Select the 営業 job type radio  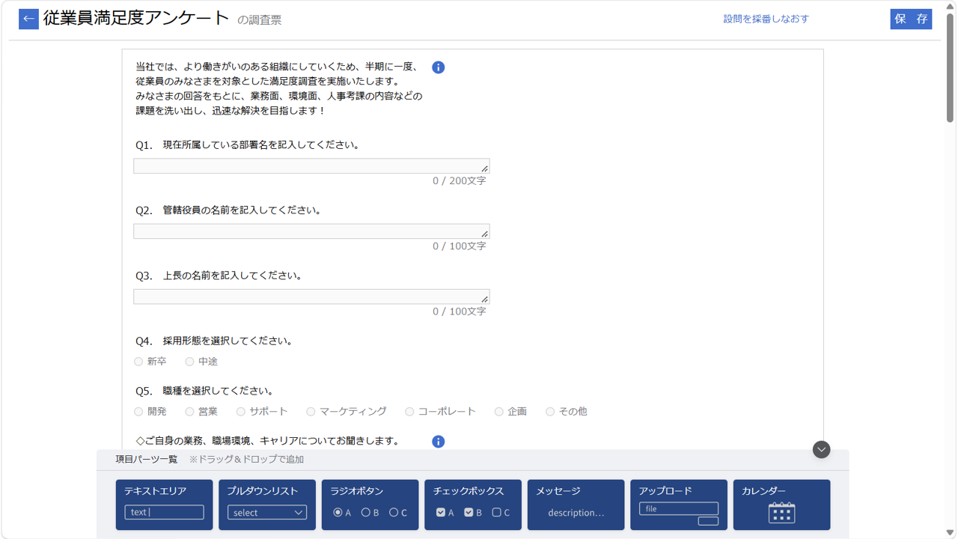pos(189,412)
